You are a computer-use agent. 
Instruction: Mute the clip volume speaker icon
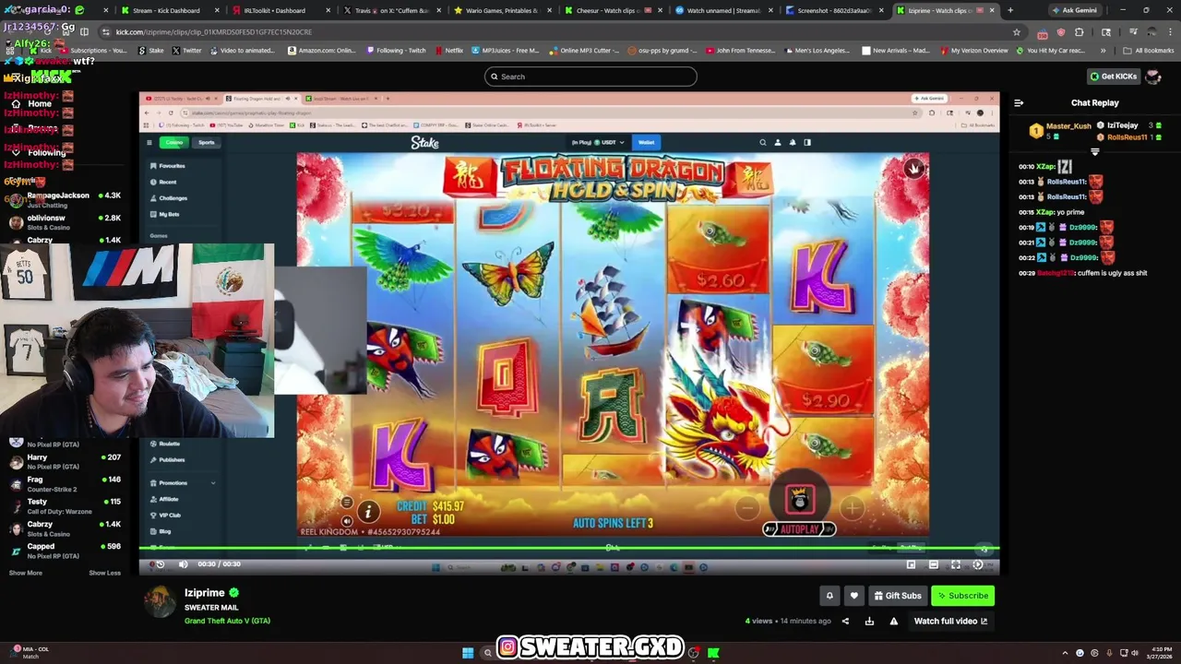(183, 564)
